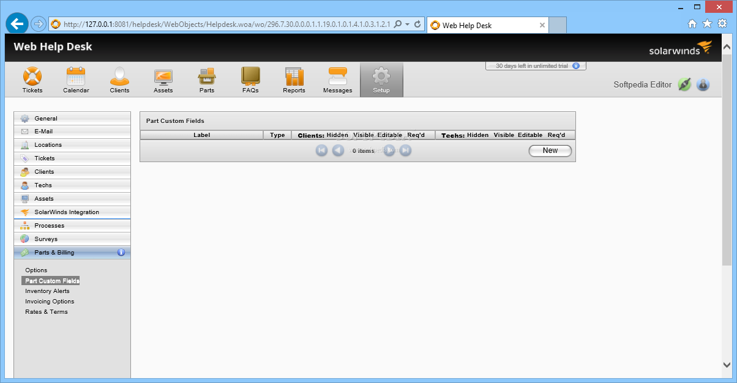The image size is (737, 383).
Task: Click the browser address bar URL field
Action: tap(226, 24)
